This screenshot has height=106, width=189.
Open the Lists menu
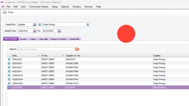click(23, 6)
